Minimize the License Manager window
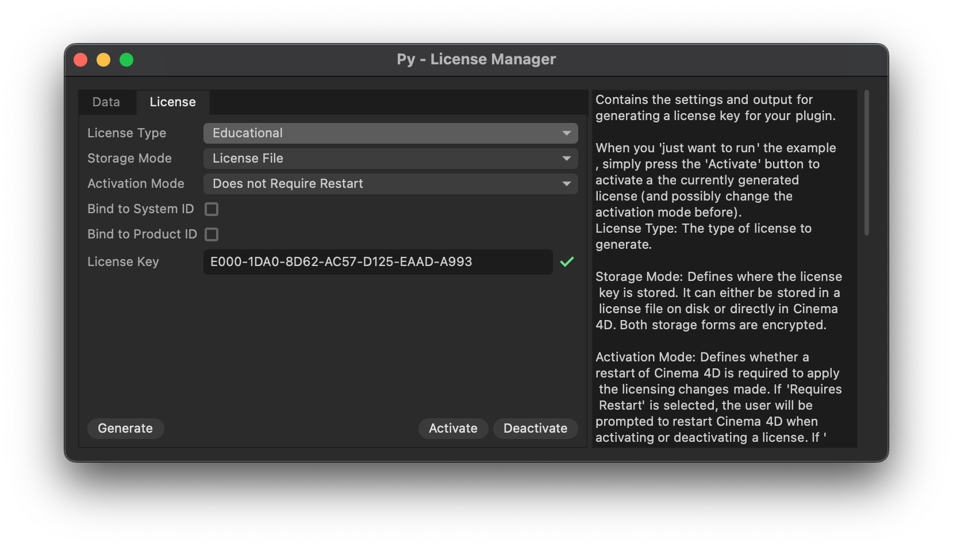 [x=103, y=60]
